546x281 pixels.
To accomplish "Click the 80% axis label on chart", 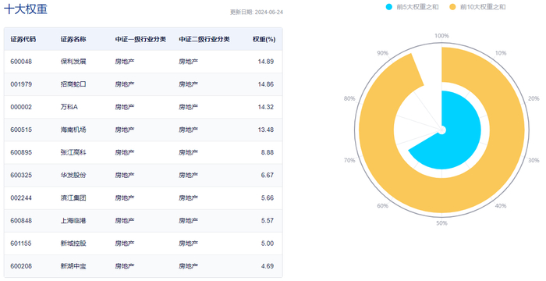I will [x=349, y=98].
